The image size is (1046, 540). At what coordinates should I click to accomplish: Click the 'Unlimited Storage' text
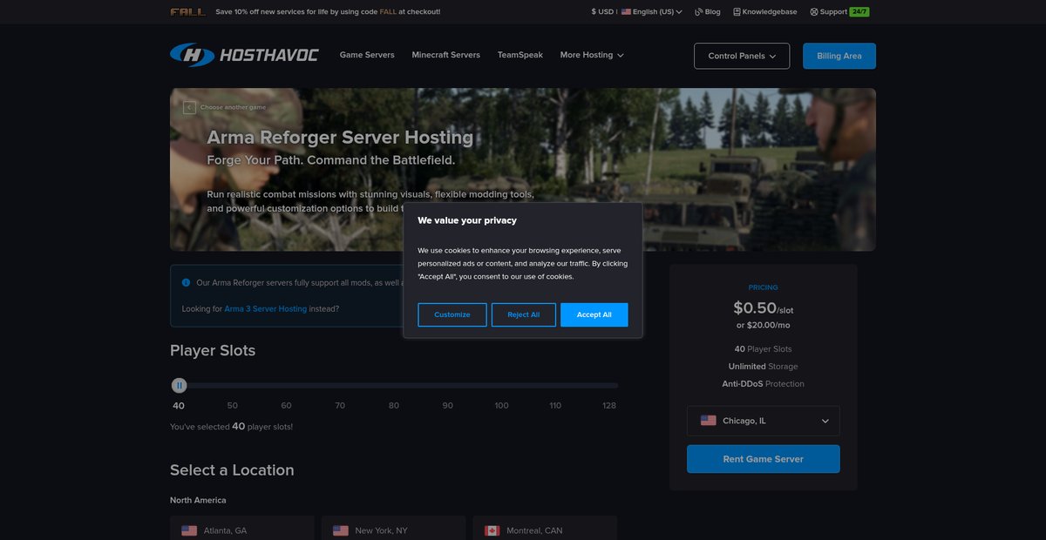coord(764,367)
